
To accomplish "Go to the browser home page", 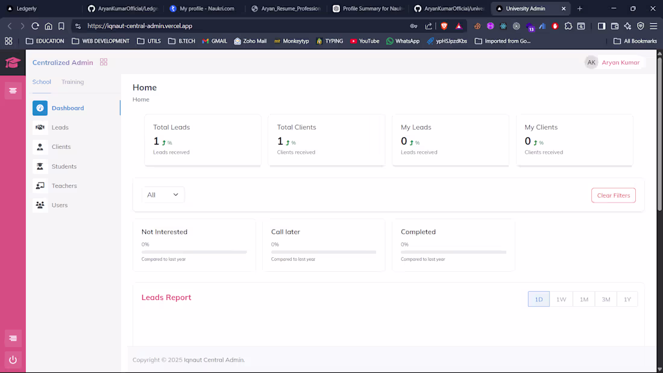I will (x=49, y=26).
